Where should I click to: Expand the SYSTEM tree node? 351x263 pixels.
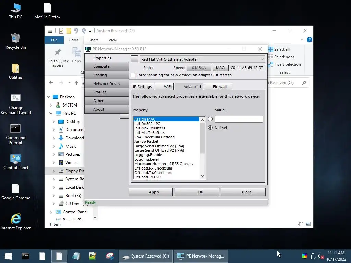(x=51, y=105)
